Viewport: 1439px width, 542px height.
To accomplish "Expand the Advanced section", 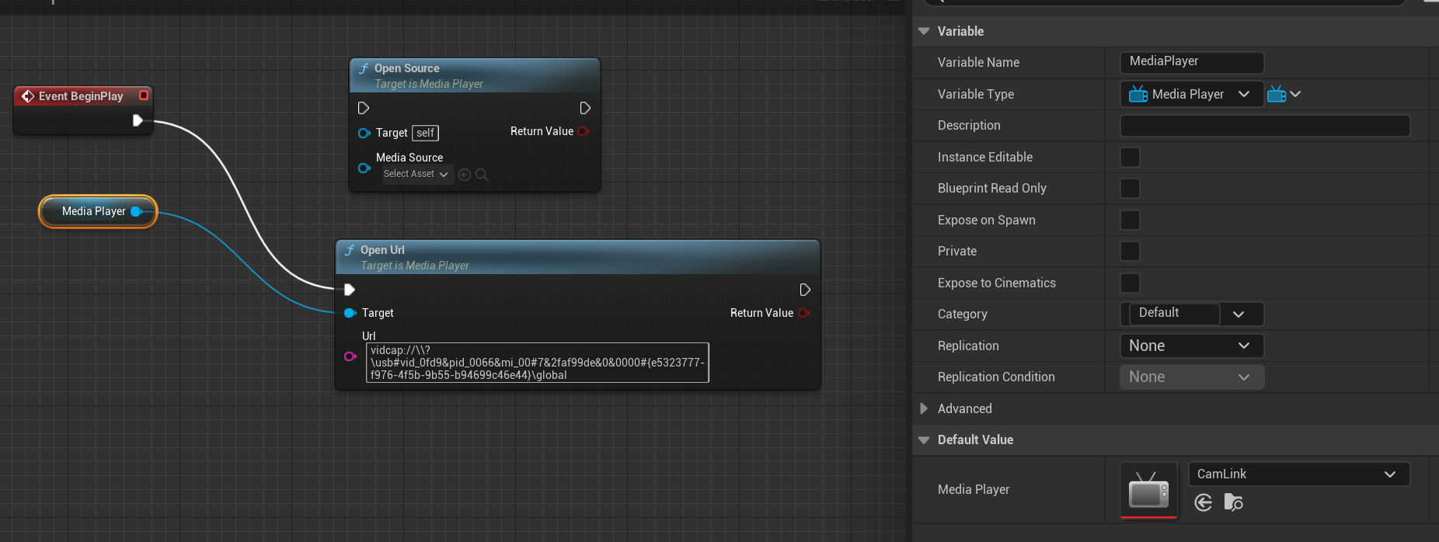I will click(924, 408).
